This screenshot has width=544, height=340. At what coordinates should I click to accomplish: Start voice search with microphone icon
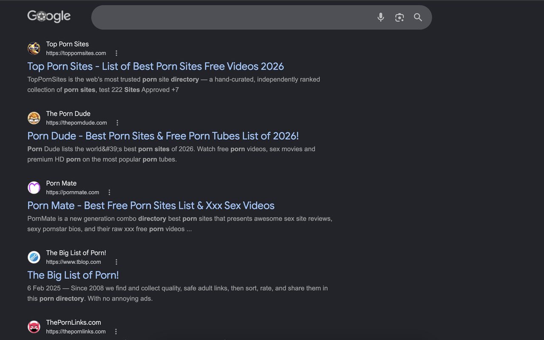pyautogui.click(x=381, y=17)
